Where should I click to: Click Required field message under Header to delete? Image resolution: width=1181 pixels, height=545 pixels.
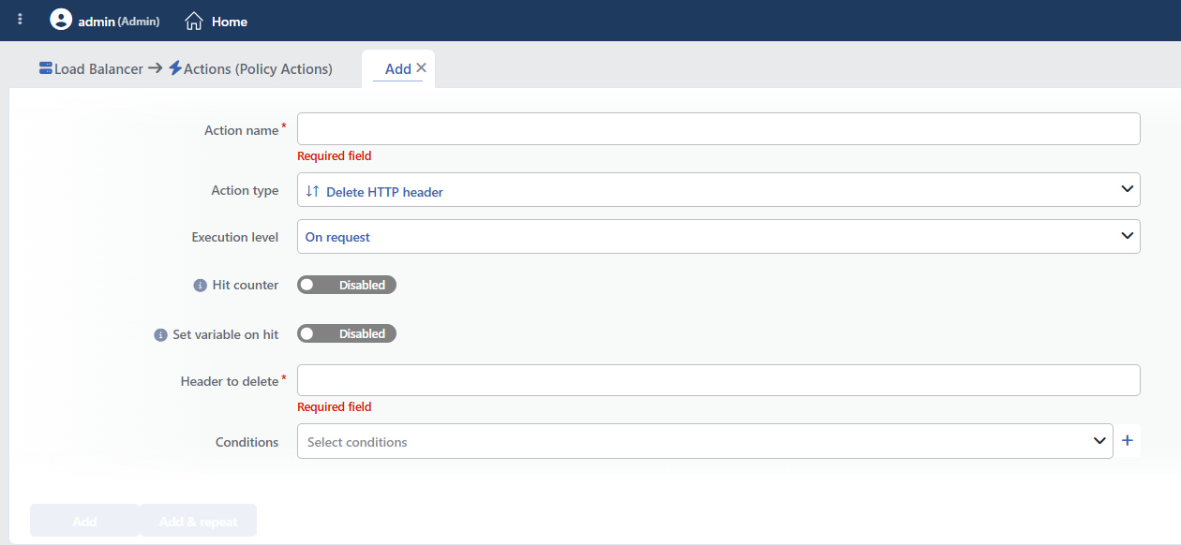(335, 406)
